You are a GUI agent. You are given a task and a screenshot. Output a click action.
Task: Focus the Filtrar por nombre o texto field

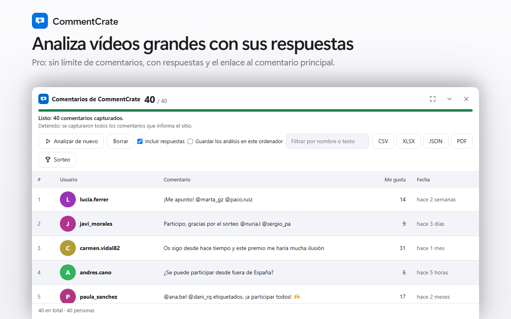pyautogui.click(x=327, y=141)
